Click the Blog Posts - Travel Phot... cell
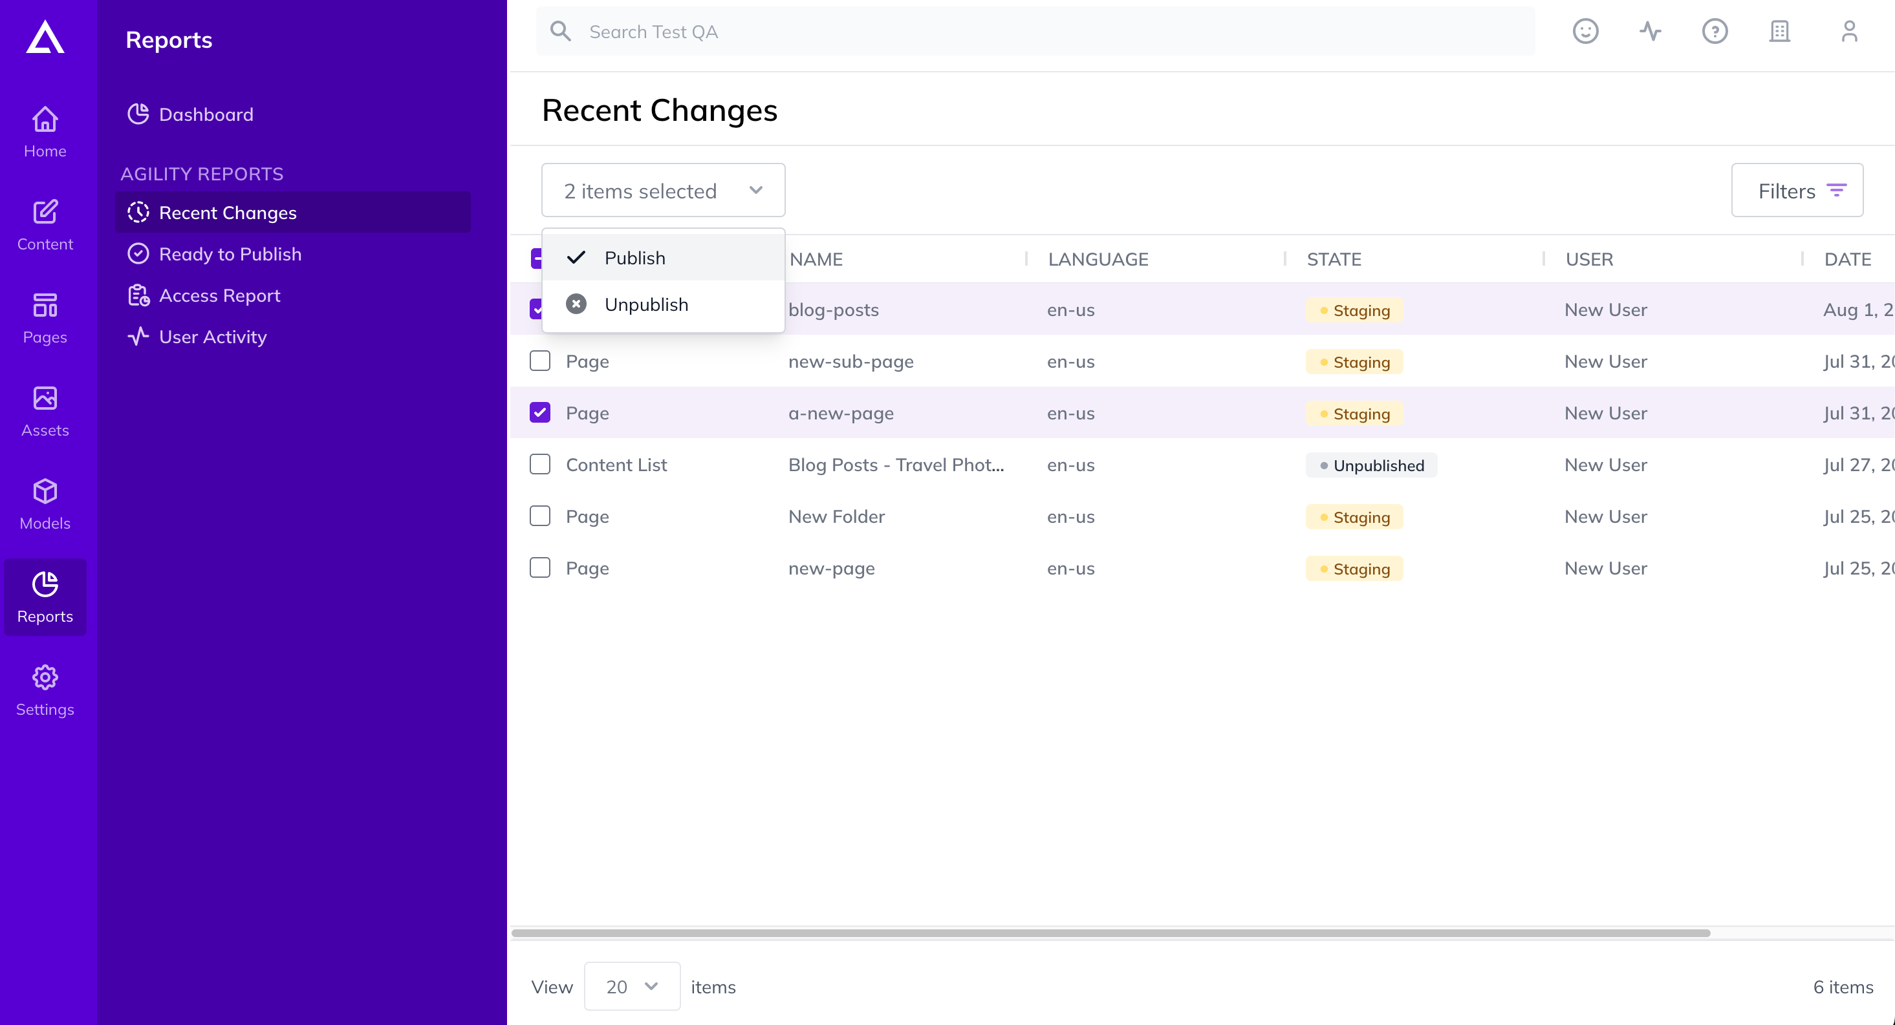Image resolution: width=1895 pixels, height=1025 pixels. (896, 465)
